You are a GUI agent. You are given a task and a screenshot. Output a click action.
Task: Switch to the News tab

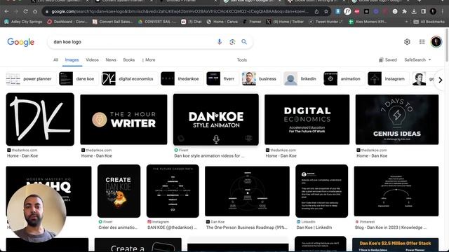click(111, 59)
